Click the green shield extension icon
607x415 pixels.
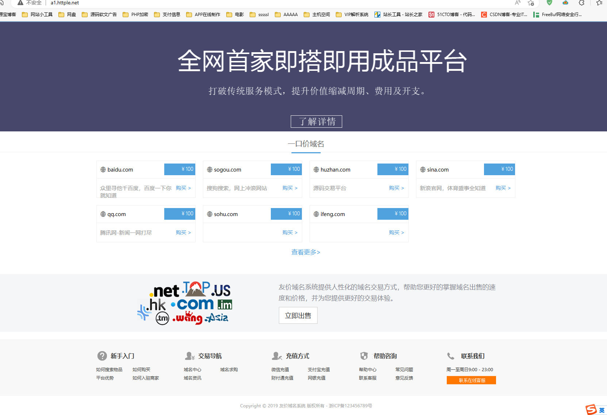(549, 3)
